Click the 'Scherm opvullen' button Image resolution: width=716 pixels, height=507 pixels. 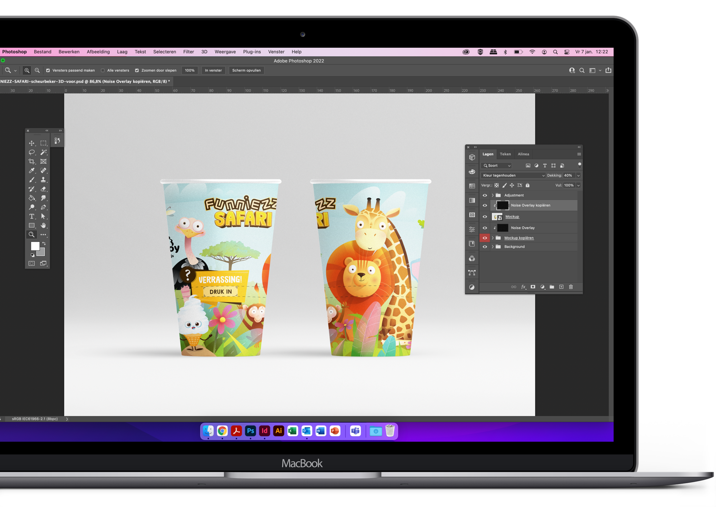point(246,71)
